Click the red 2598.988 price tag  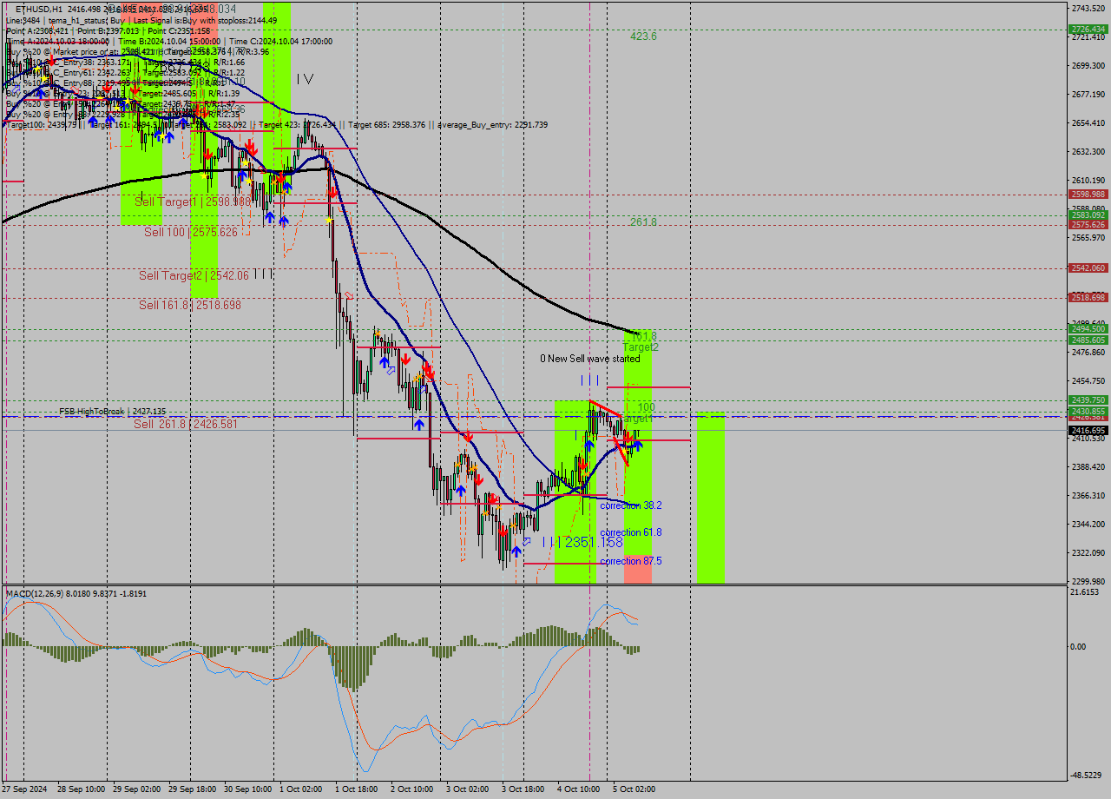tap(1088, 195)
